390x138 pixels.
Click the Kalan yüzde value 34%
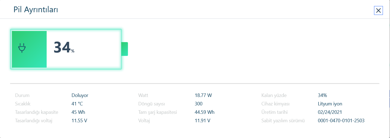(322, 95)
